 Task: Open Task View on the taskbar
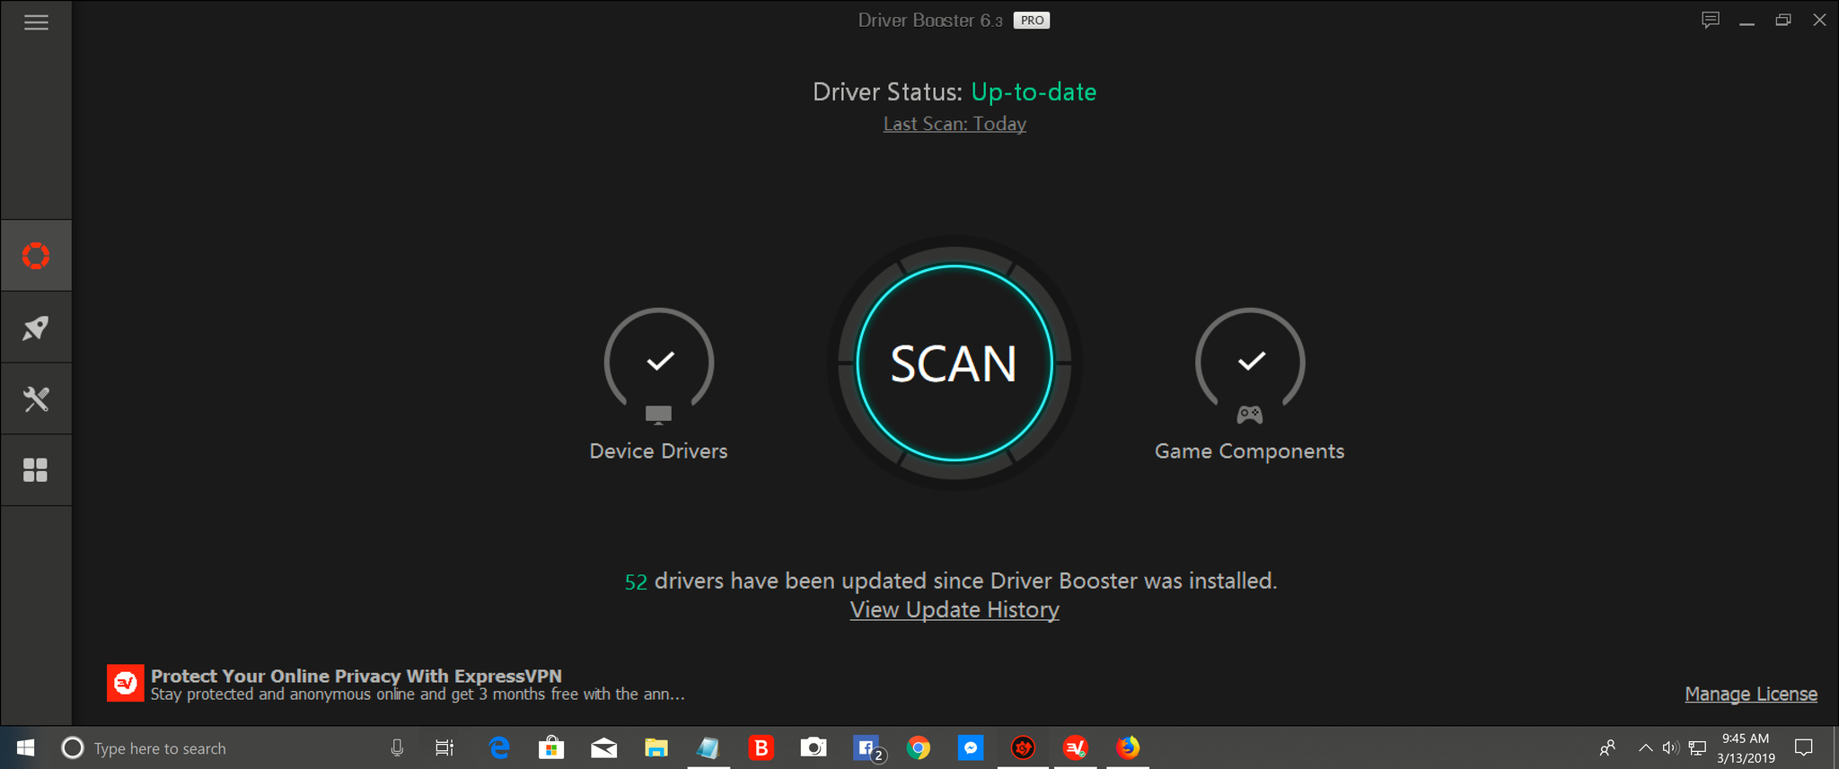[444, 747]
